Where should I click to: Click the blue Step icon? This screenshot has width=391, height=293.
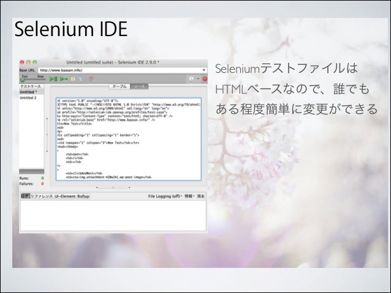tap(80, 79)
